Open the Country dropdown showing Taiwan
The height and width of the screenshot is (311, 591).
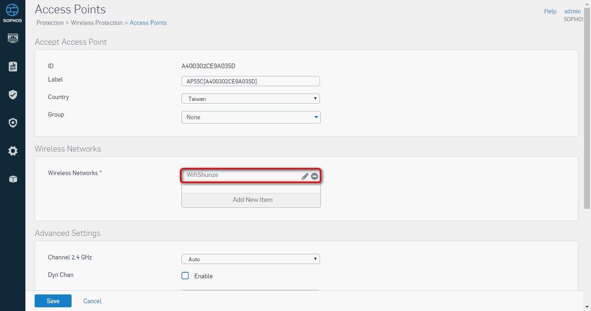251,99
